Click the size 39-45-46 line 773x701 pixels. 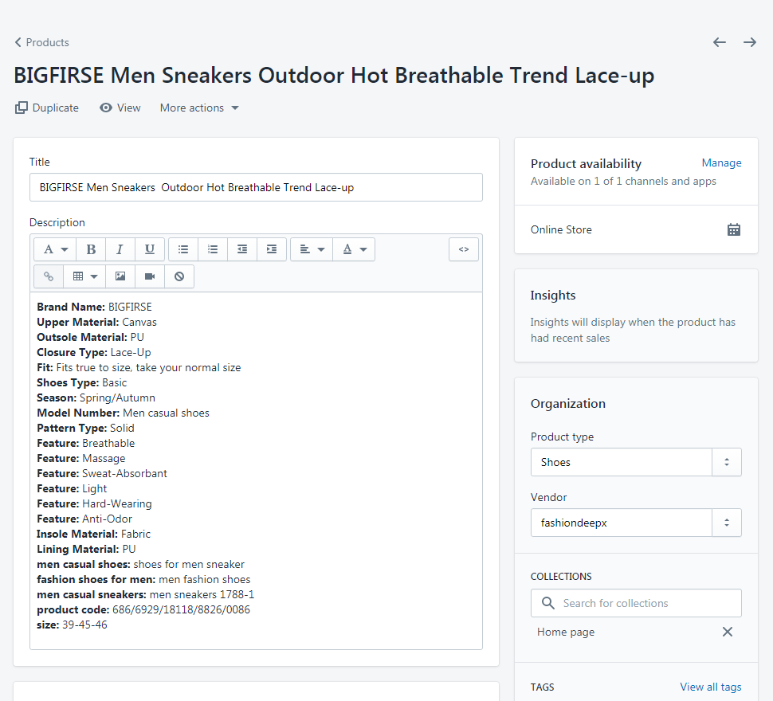pyautogui.click(x=72, y=625)
